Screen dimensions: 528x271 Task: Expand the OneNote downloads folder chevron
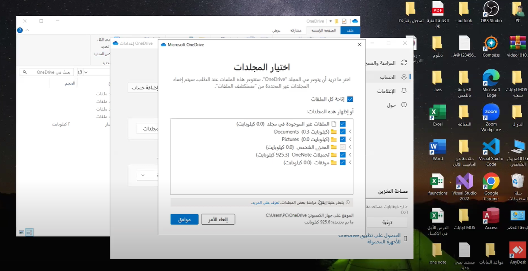point(350,155)
